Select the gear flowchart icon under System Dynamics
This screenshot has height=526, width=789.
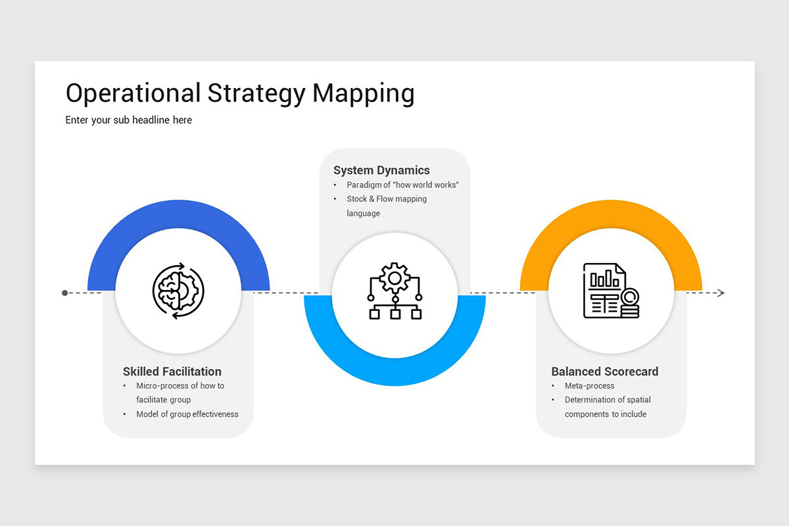tap(394, 293)
